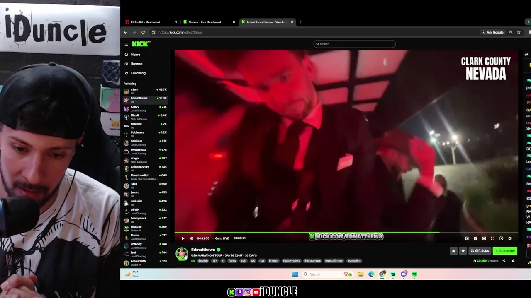Open a new browser tab
This screenshot has height=298, width=531.
301,22
